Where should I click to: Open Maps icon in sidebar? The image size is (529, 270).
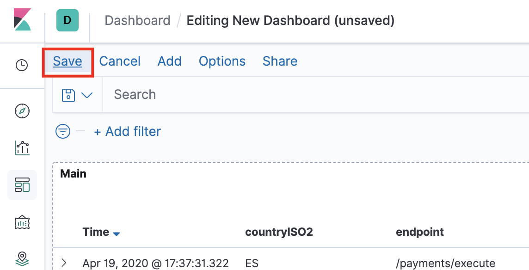[x=22, y=258]
